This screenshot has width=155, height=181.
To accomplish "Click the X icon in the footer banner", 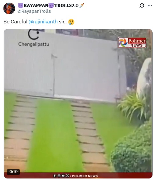I will [x=68, y=176].
